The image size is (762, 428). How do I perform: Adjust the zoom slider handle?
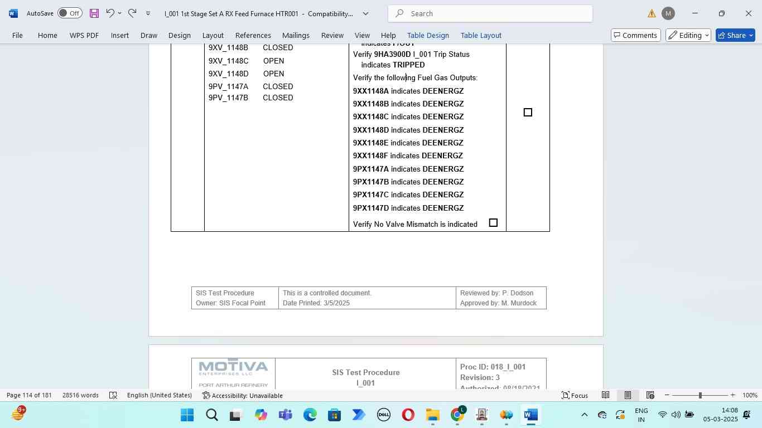tap(700, 395)
